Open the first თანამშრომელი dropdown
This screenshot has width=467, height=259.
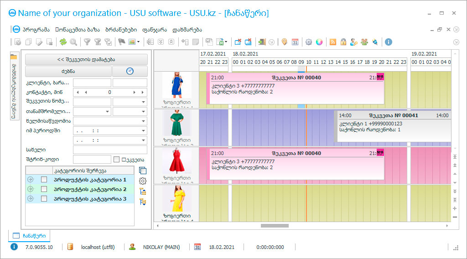pyautogui.click(x=107, y=111)
